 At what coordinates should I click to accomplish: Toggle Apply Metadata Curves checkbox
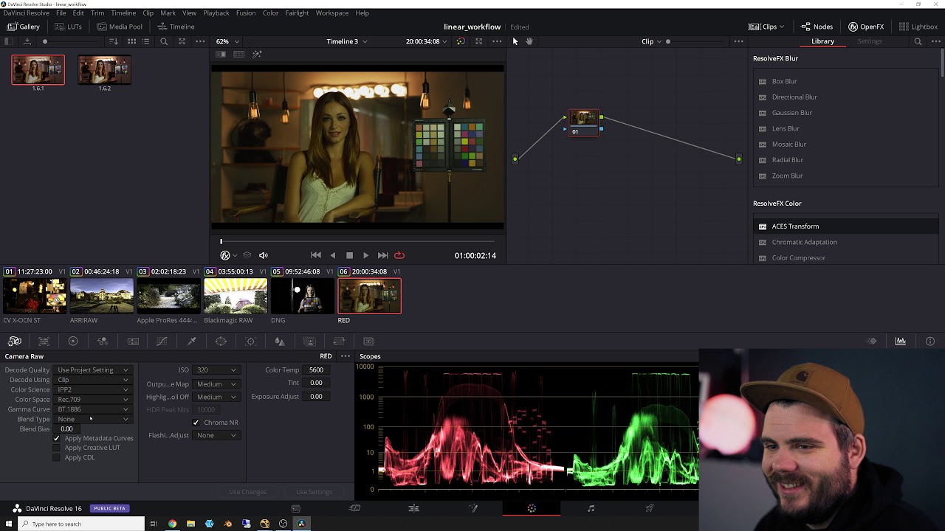click(x=56, y=438)
